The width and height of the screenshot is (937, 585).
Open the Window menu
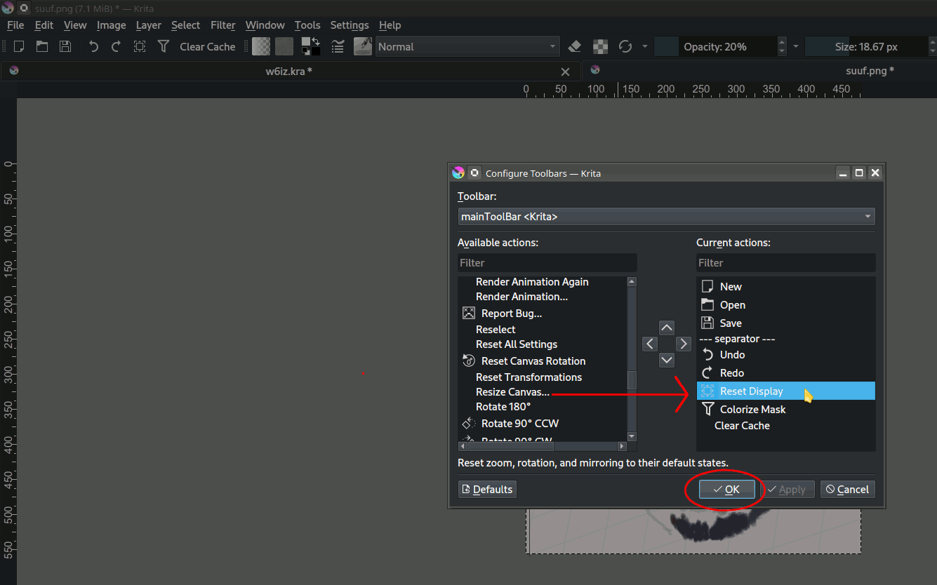[x=265, y=25]
